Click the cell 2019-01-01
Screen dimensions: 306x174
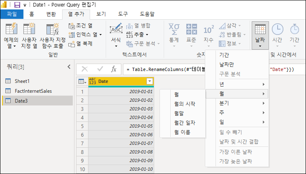(121, 92)
